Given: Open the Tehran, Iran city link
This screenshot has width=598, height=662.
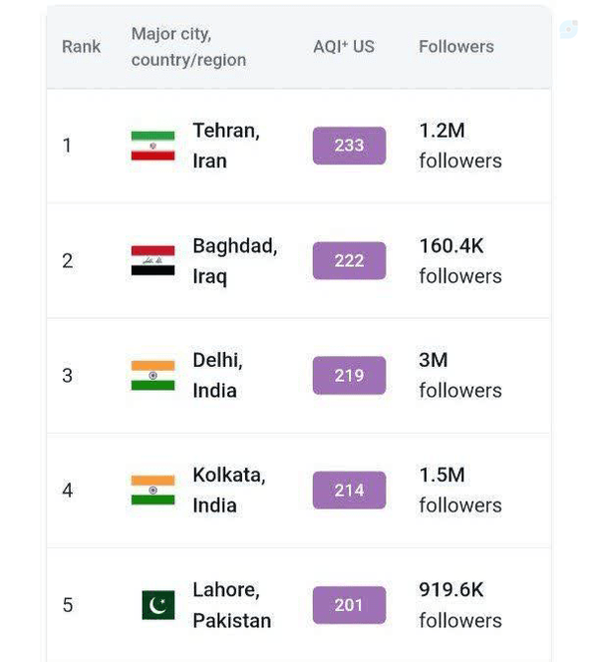Looking at the screenshot, I should click(x=226, y=146).
